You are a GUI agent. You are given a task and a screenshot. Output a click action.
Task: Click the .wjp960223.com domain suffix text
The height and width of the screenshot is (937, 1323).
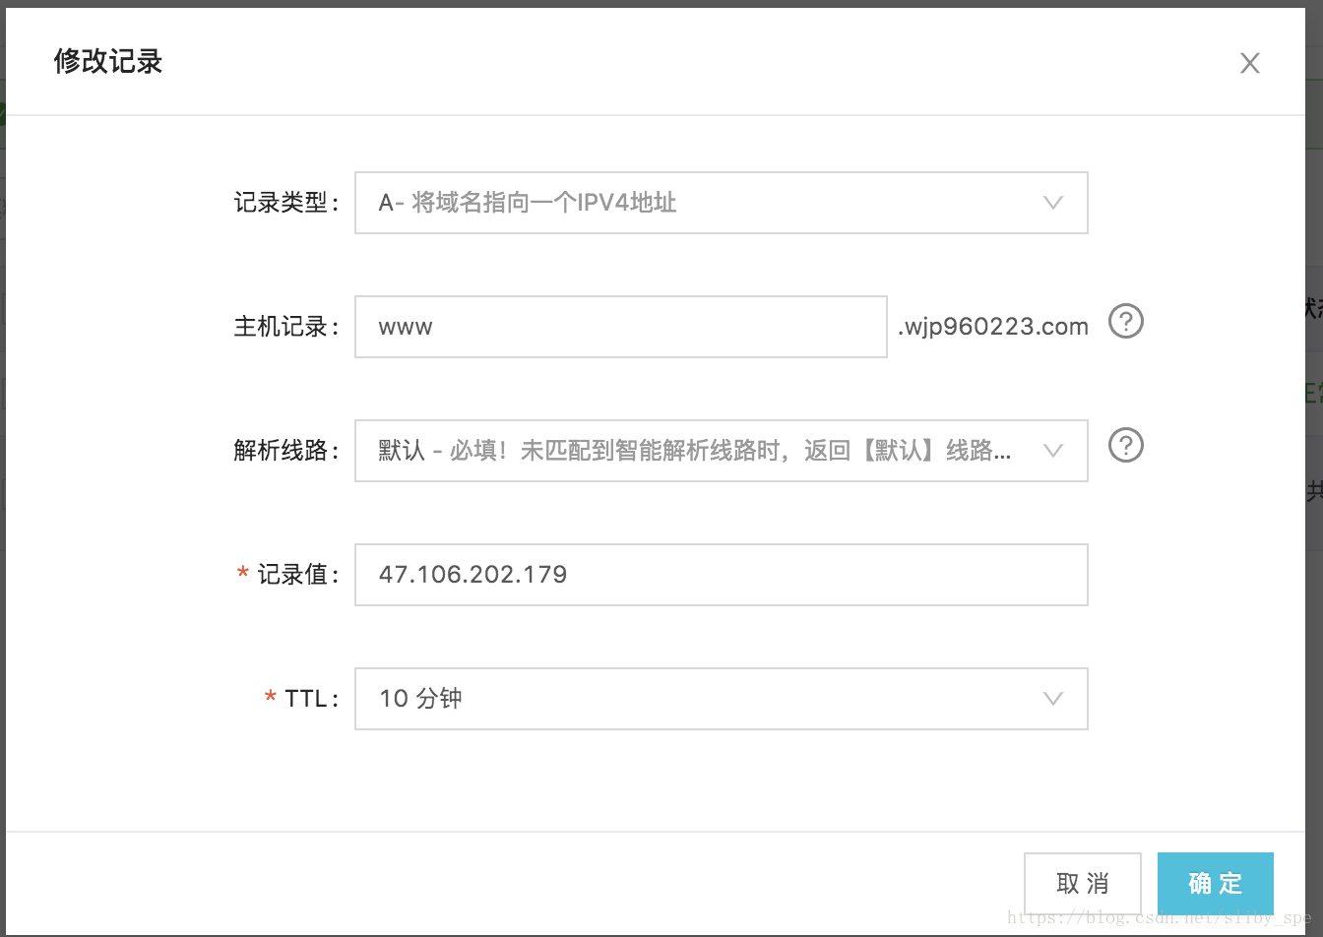[x=993, y=327]
